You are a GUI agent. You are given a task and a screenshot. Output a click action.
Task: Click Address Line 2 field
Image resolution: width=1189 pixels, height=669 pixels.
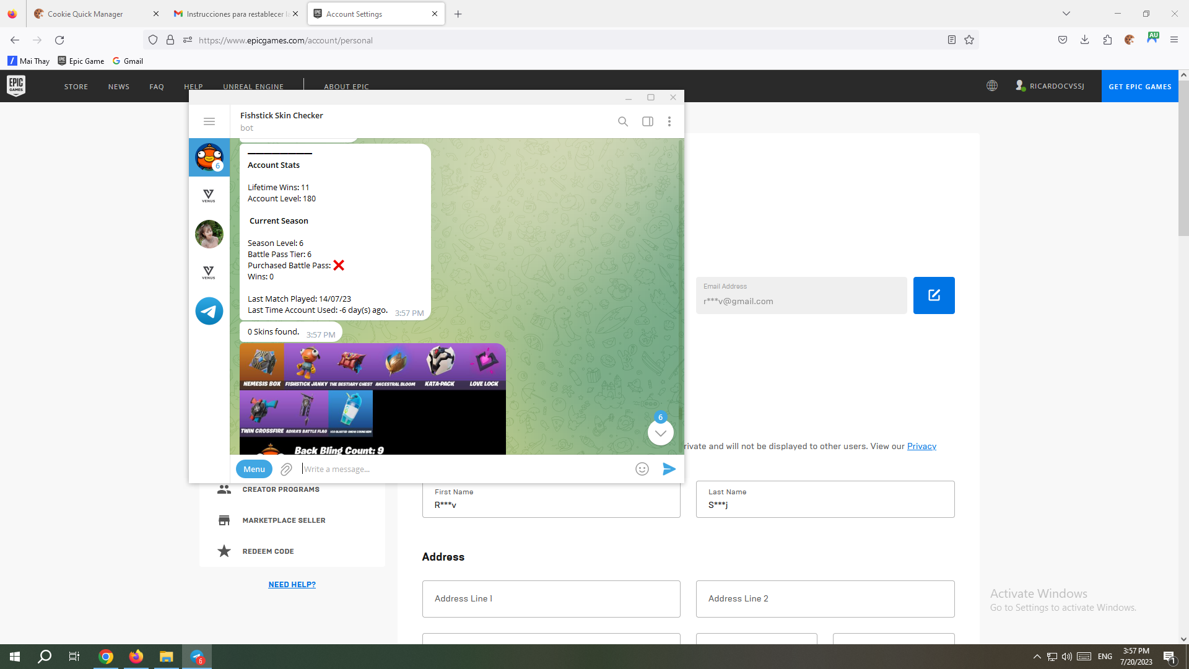click(825, 599)
